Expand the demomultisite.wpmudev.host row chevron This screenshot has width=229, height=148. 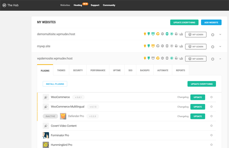pos(220,34)
